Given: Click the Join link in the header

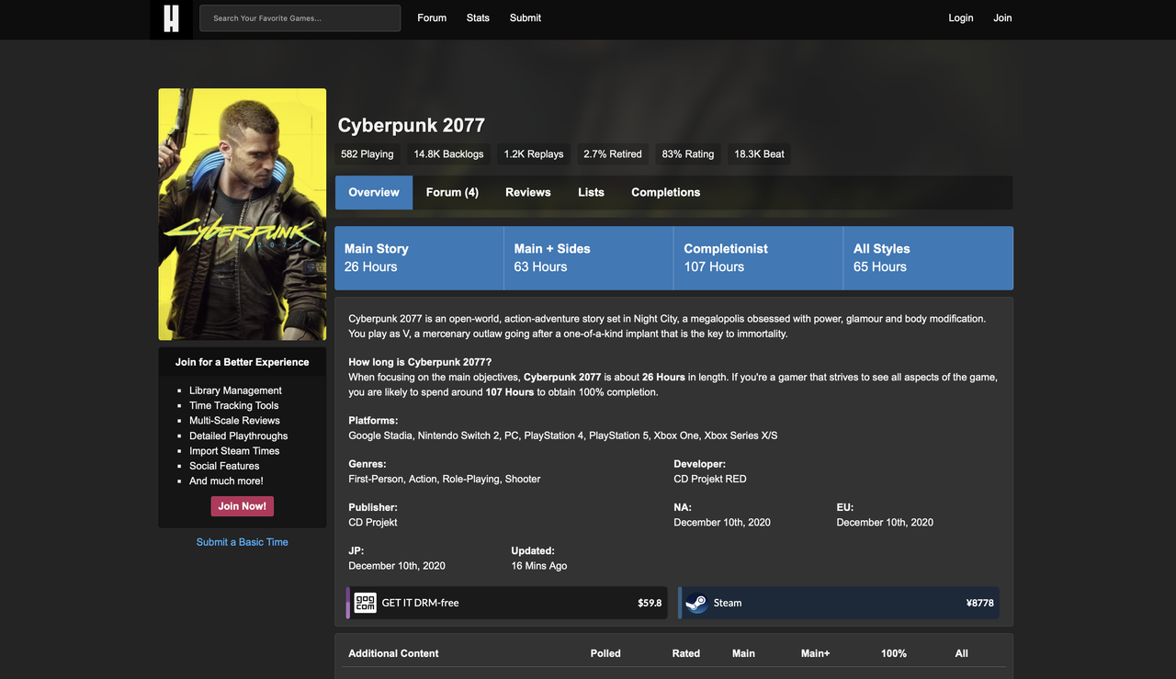Looking at the screenshot, I should pyautogui.click(x=1001, y=17).
